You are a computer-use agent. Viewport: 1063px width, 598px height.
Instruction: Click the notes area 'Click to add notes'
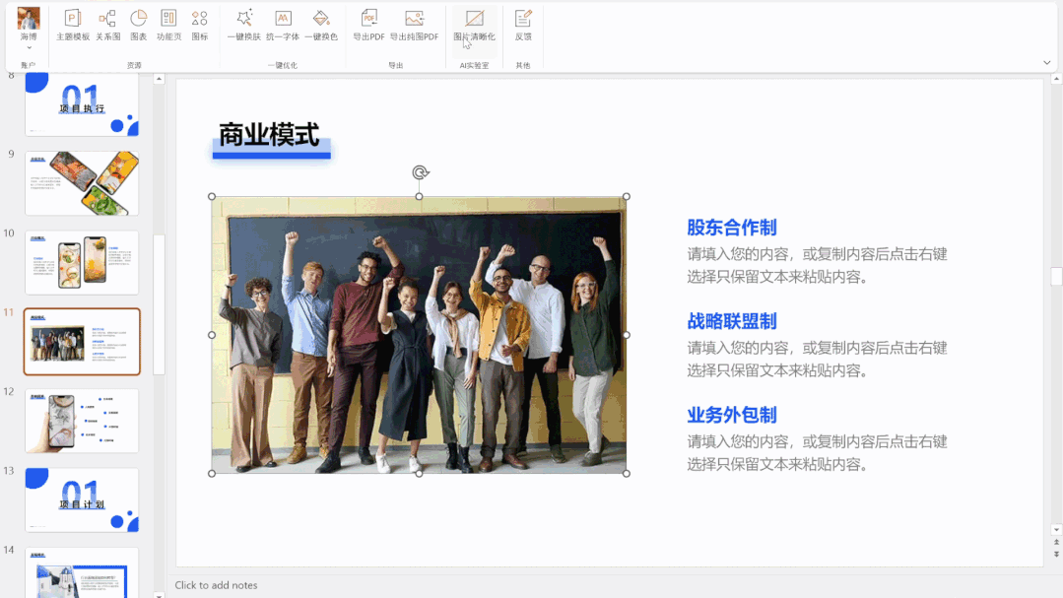click(x=217, y=585)
